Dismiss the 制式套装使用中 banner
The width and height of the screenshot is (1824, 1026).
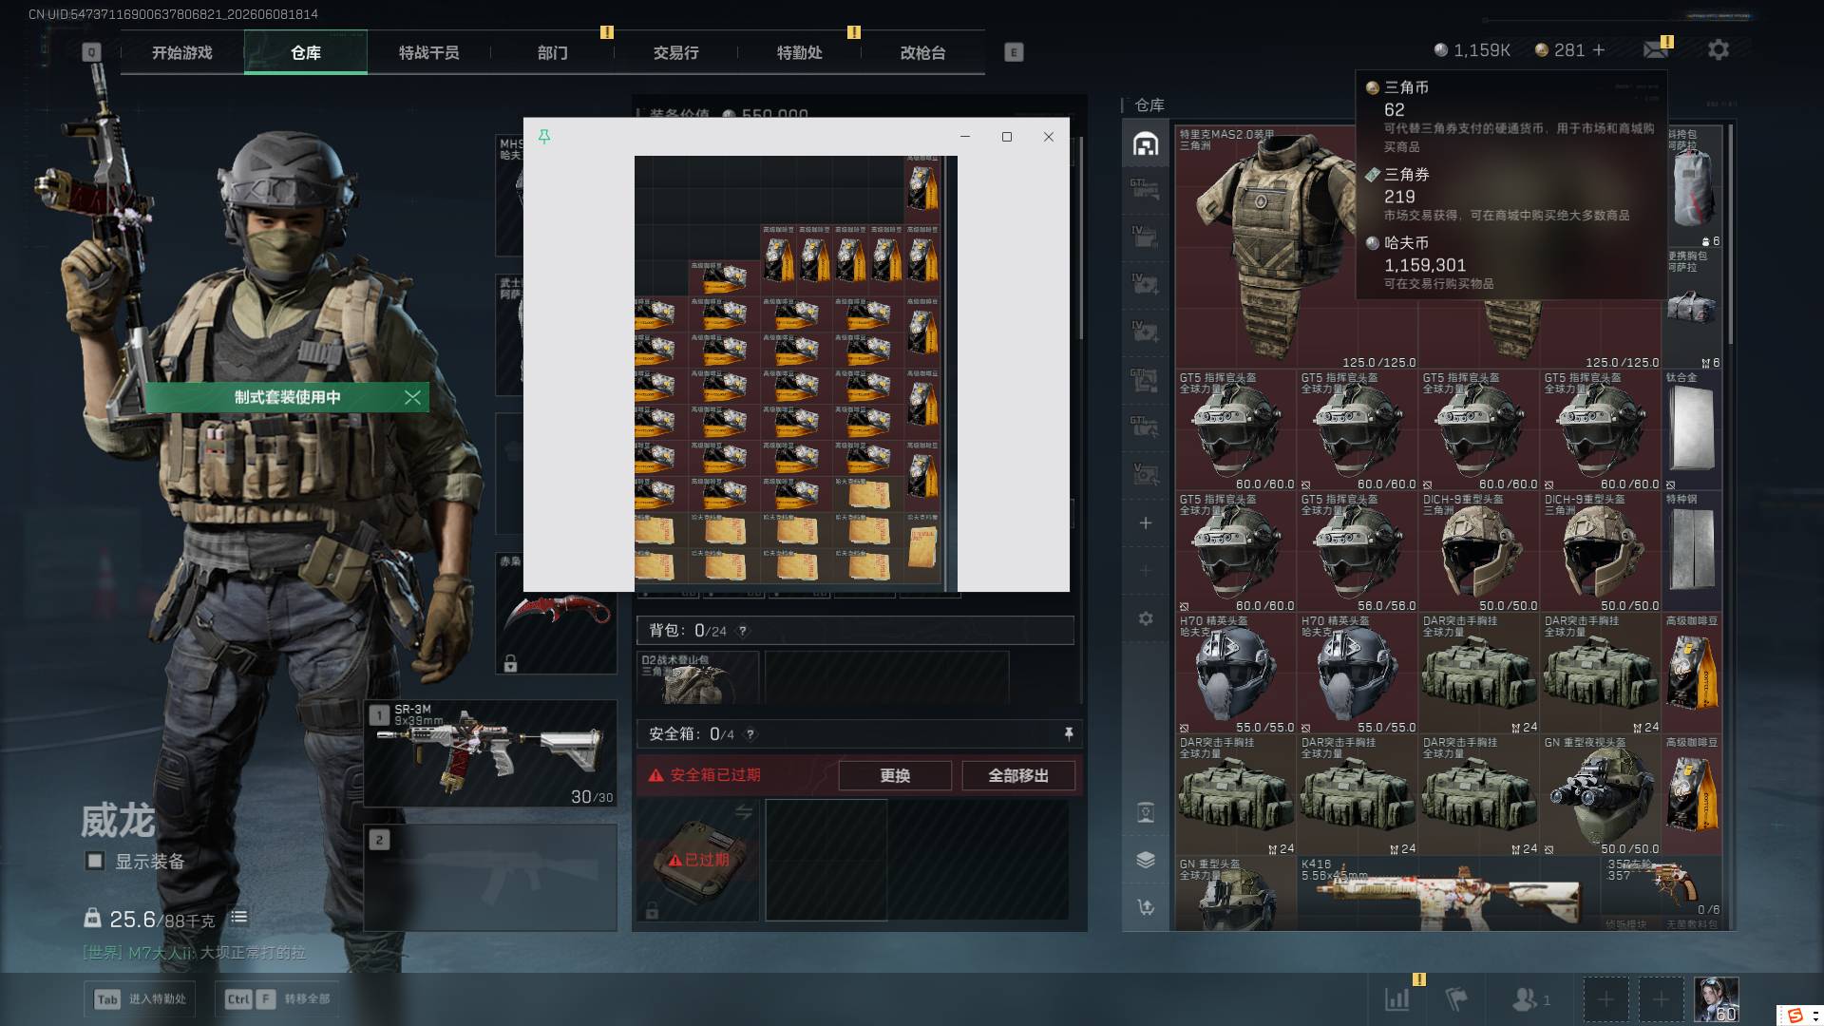click(412, 397)
